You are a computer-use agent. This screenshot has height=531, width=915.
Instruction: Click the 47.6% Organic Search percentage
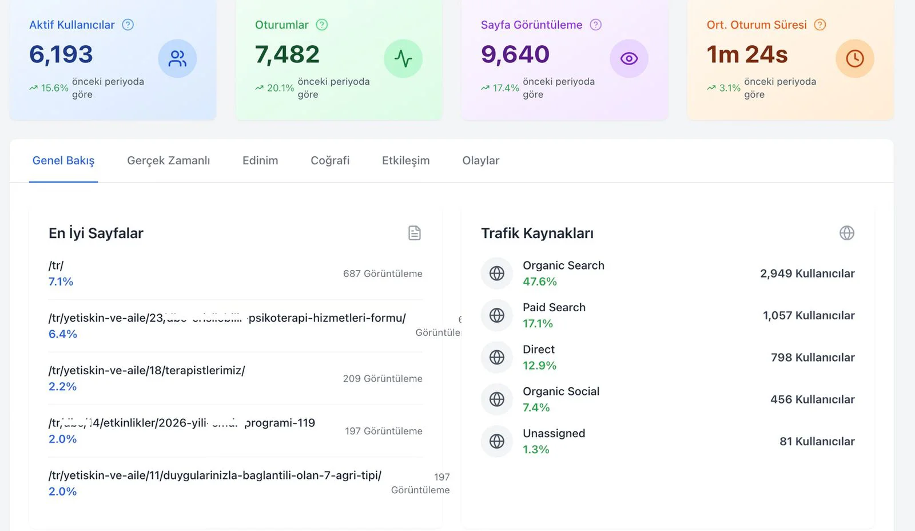pyautogui.click(x=540, y=282)
